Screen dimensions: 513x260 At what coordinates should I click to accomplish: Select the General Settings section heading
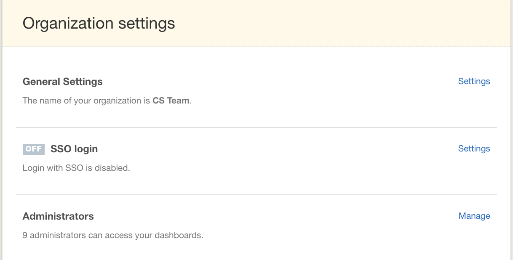click(x=63, y=82)
